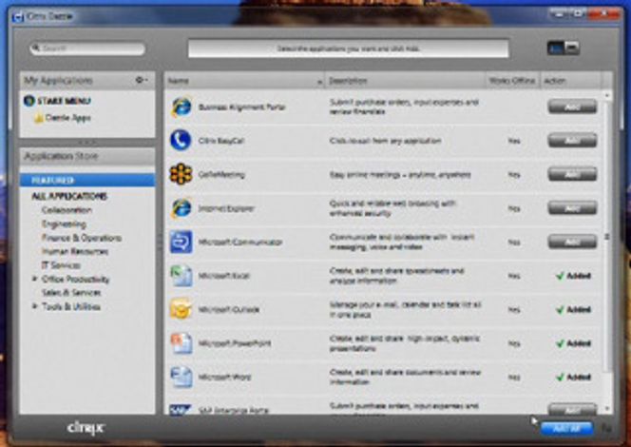631x447 pixels.
Task: Open the Sales & Services category
Action: pos(71,293)
